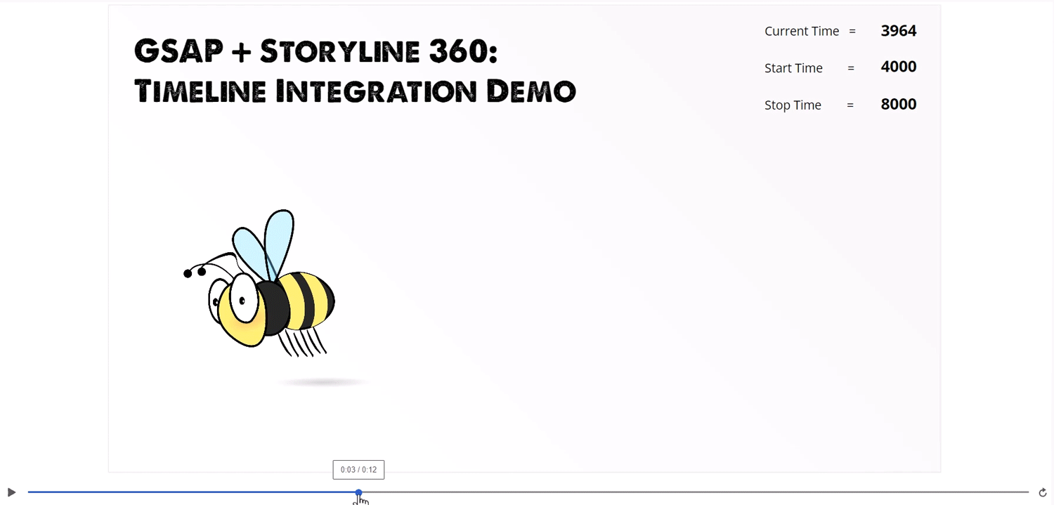Click the equals sign next to Current Time
The image size is (1054, 505).
pos(852,31)
